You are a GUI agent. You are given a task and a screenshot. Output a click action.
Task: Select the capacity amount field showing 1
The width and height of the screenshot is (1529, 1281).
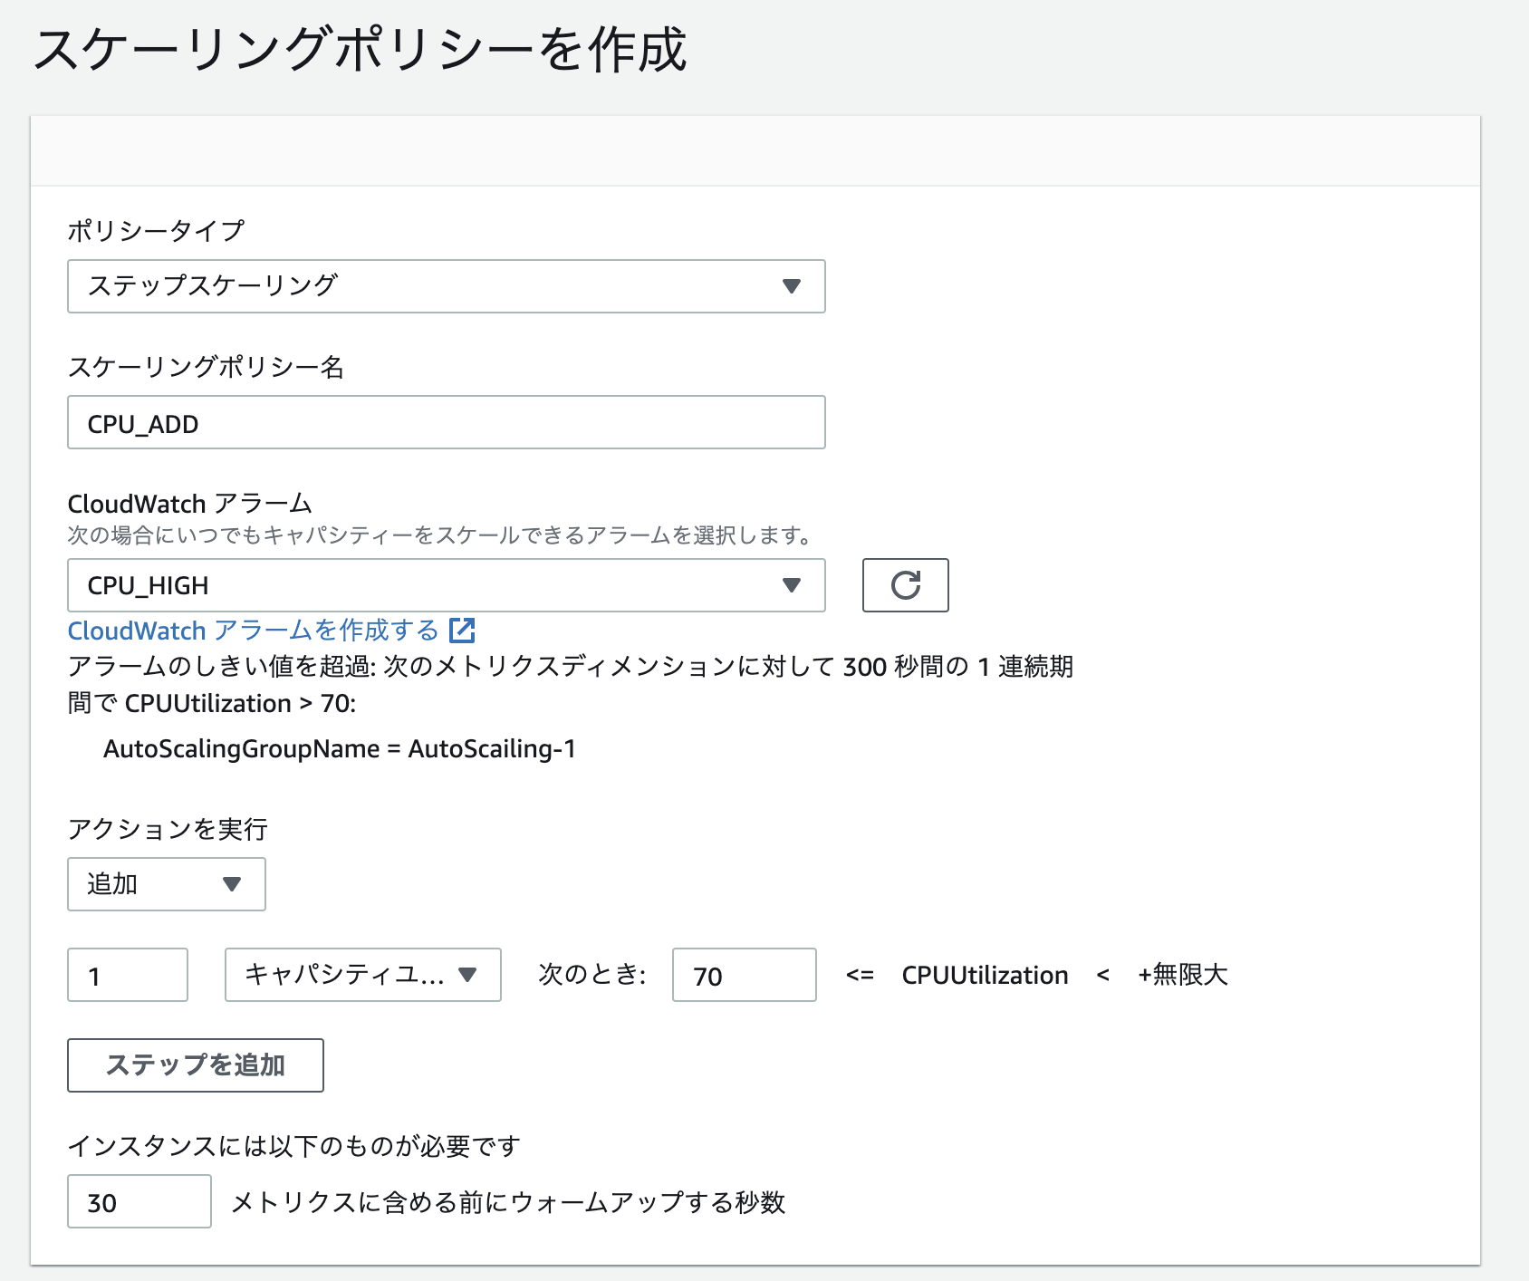point(127,975)
